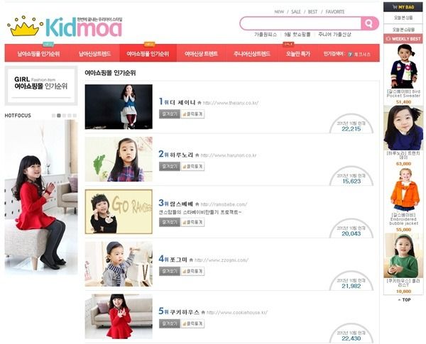Click 즐겨찾기 button for rank 1 shop

pyautogui.click(x=170, y=114)
